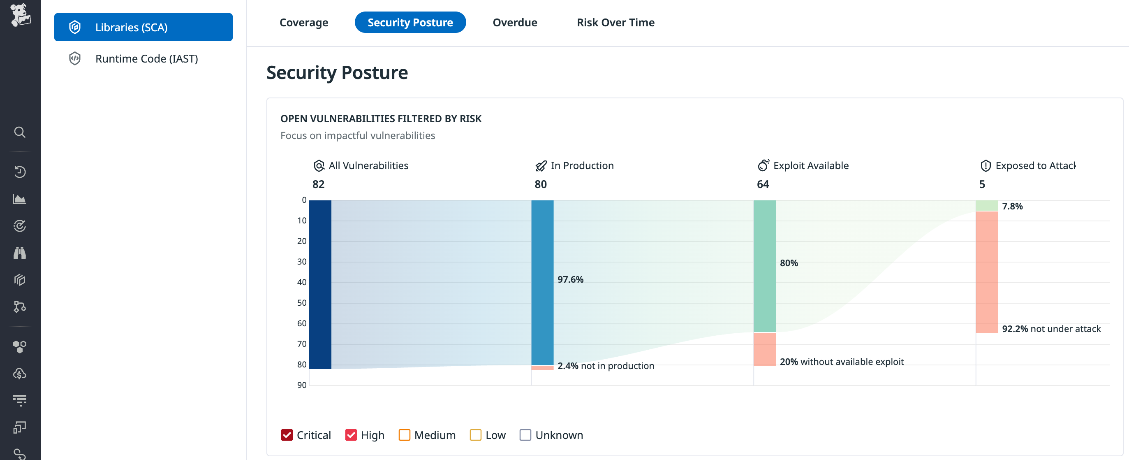The height and width of the screenshot is (460, 1129).
Task: Uncheck the Critical severity checkbox
Action: [287, 435]
